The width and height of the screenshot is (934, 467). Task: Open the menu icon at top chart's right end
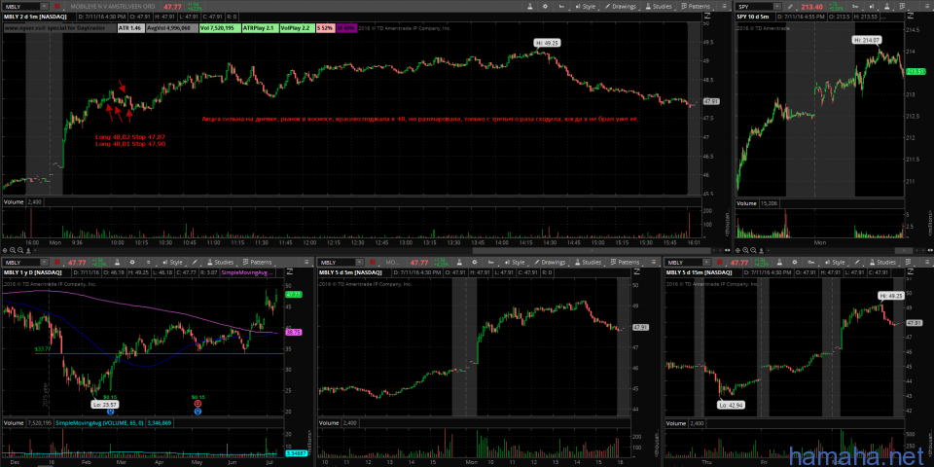(x=724, y=7)
